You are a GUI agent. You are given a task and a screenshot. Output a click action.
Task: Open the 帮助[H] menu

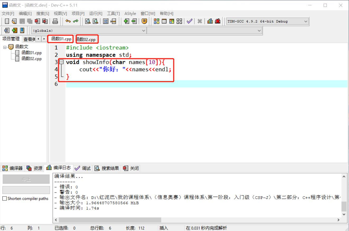point(166,13)
